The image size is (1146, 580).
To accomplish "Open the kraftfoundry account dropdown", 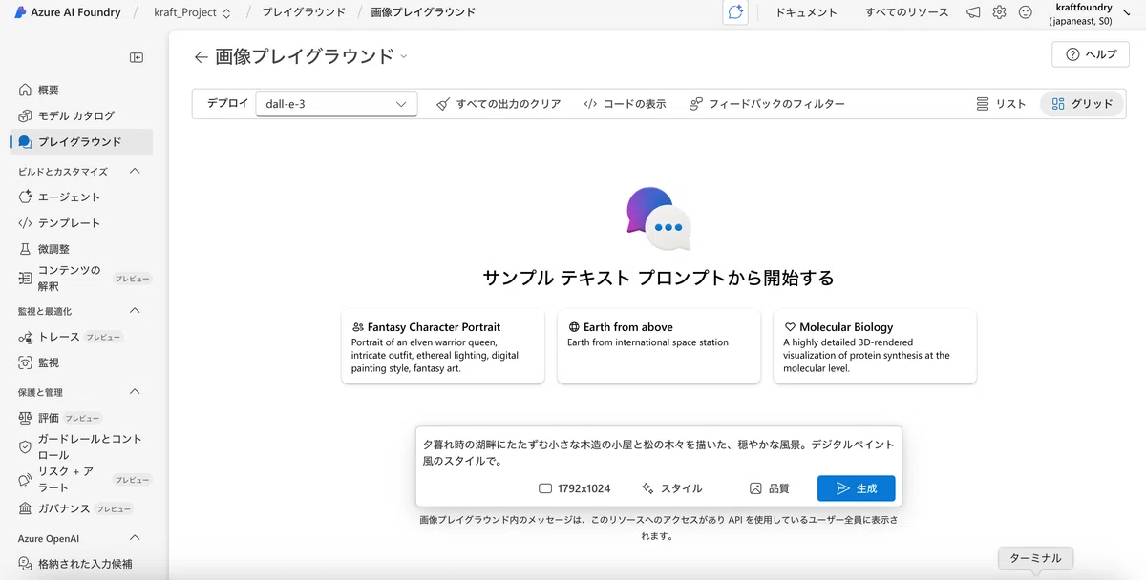I will click(1090, 13).
